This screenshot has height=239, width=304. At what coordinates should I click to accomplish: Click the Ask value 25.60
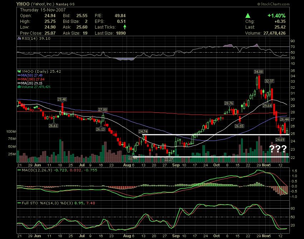[82, 27]
